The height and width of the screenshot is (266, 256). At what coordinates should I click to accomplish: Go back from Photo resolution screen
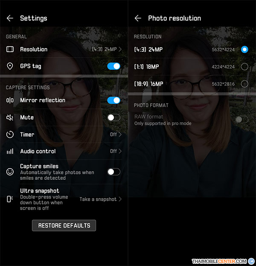138,18
